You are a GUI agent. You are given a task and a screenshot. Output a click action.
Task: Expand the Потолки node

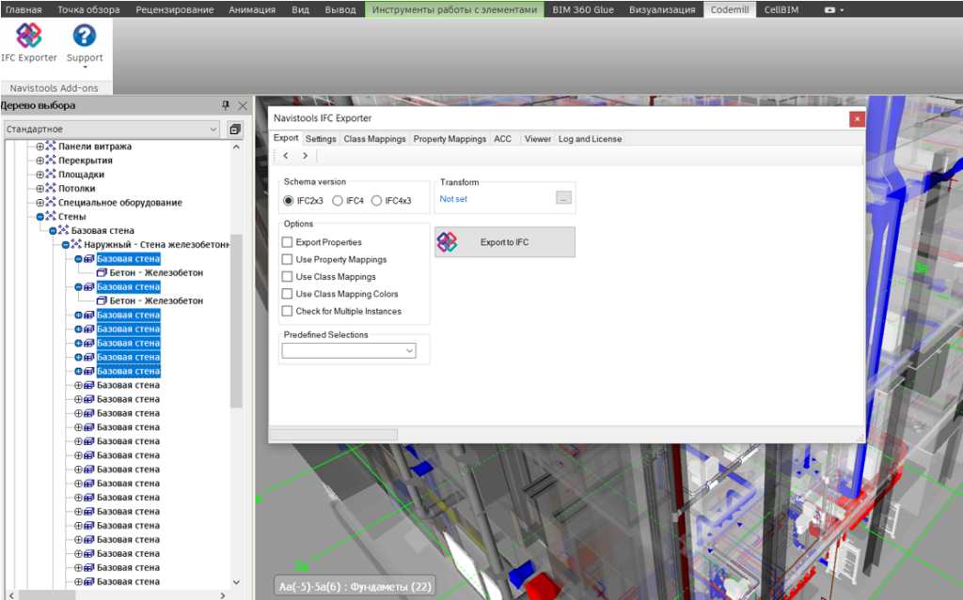[39, 189]
